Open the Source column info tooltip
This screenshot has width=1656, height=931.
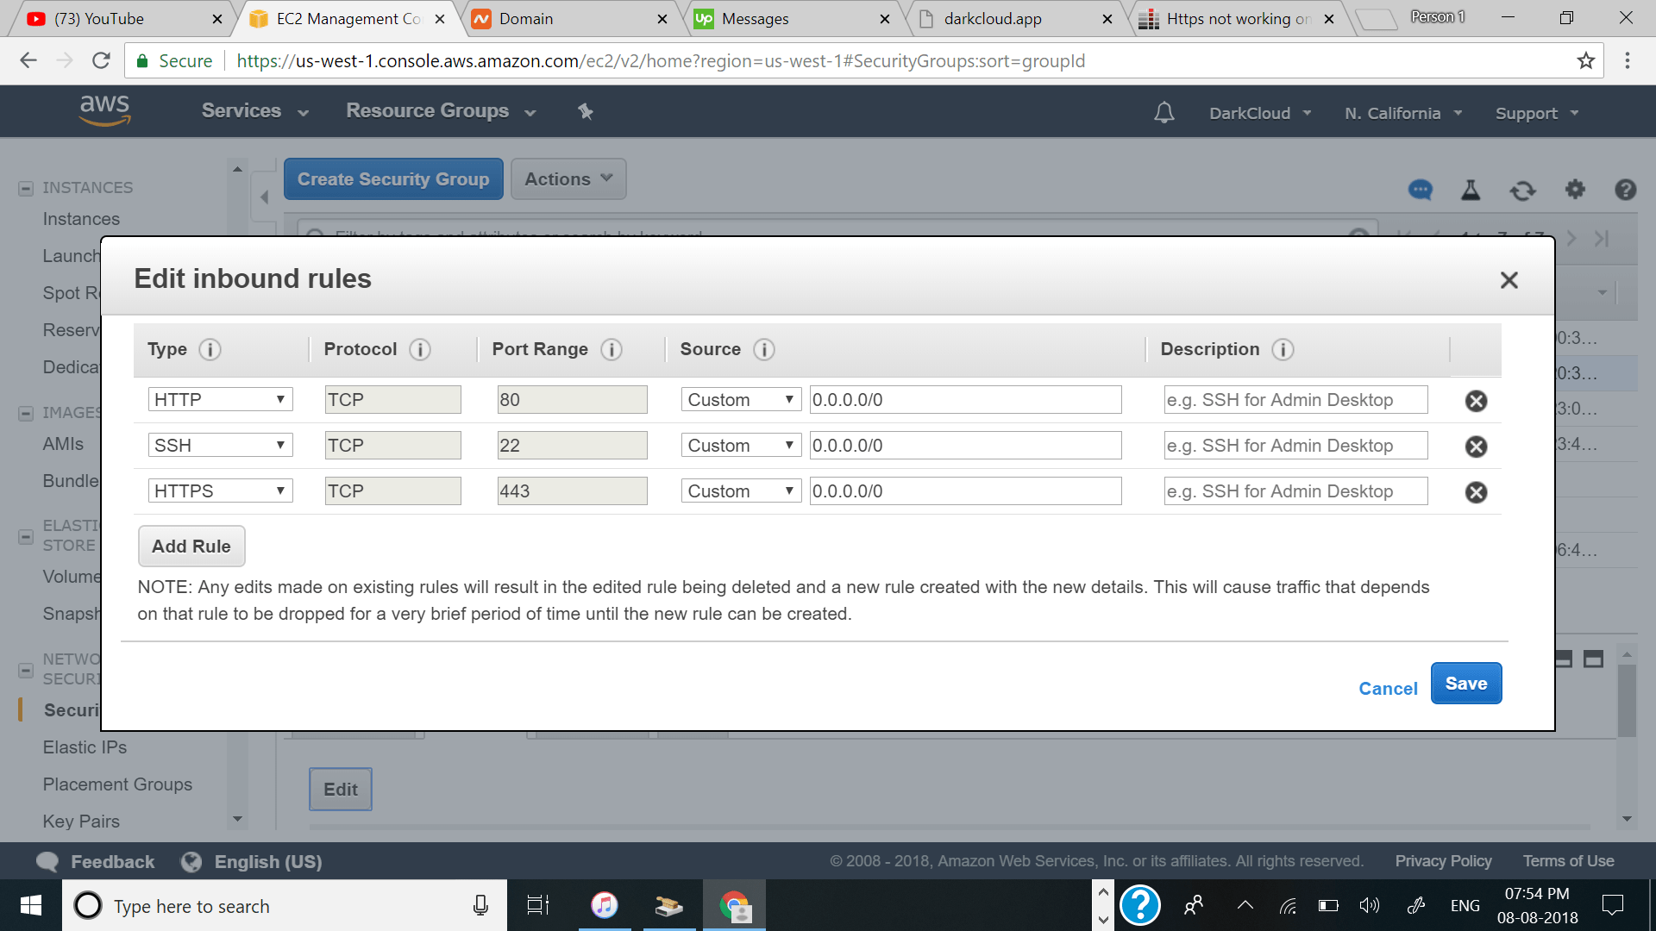(x=764, y=349)
